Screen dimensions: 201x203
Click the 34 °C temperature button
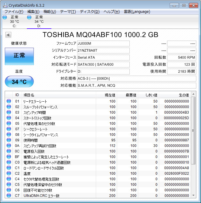[x=19, y=81]
